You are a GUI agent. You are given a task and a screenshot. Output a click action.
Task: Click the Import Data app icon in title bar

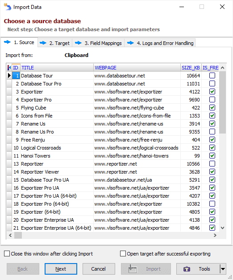(x=8, y=7)
